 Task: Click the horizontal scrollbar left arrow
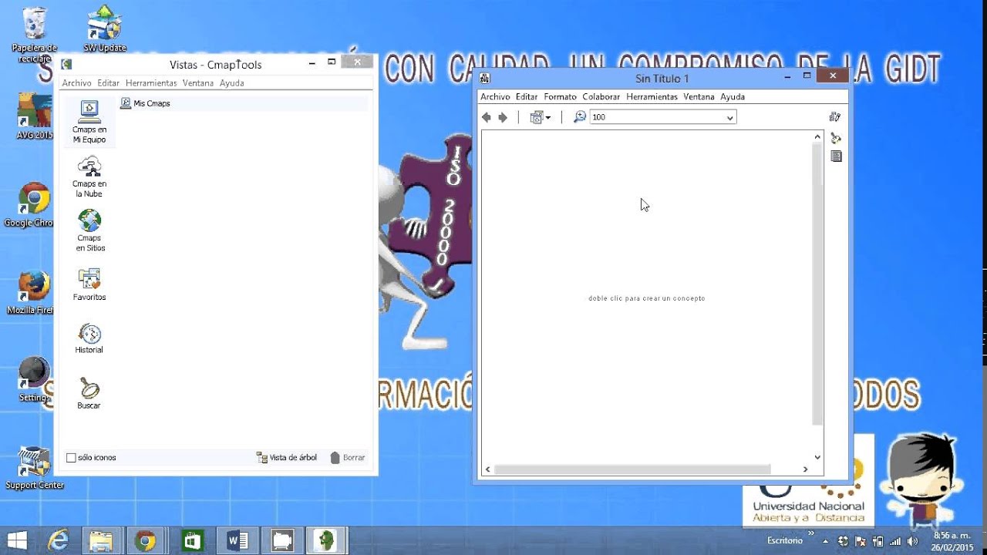(487, 469)
